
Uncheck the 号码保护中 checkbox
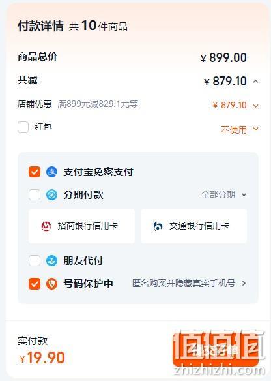click(x=35, y=284)
